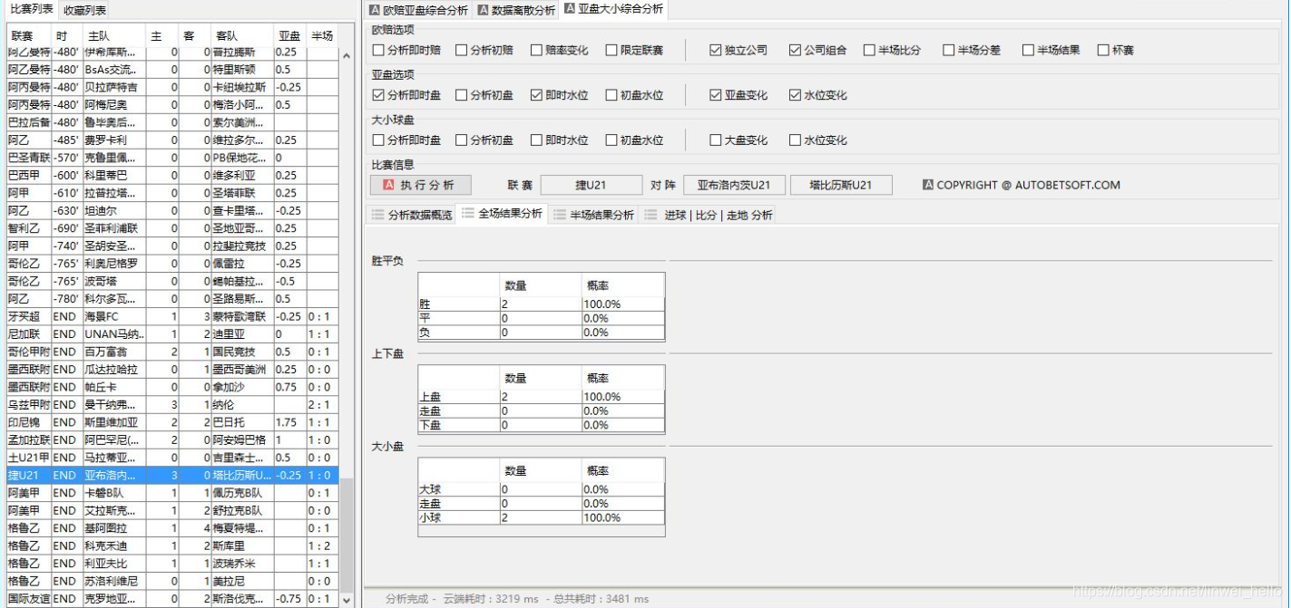Image resolution: width=1291 pixels, height=608 pixels.
Task: Disable the 即时水位 checkbox under 亚盘选项
Action: point(537,95)
